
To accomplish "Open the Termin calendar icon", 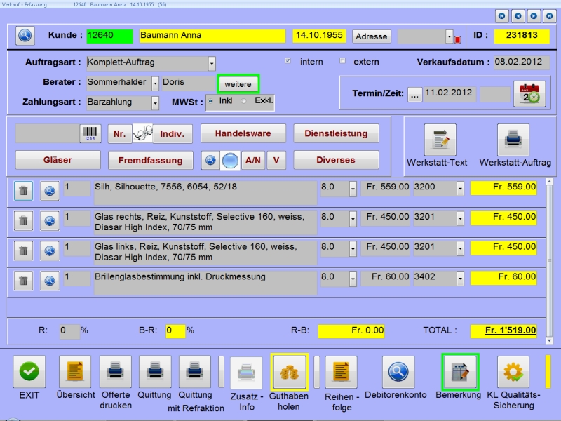I will click(529, 94).
